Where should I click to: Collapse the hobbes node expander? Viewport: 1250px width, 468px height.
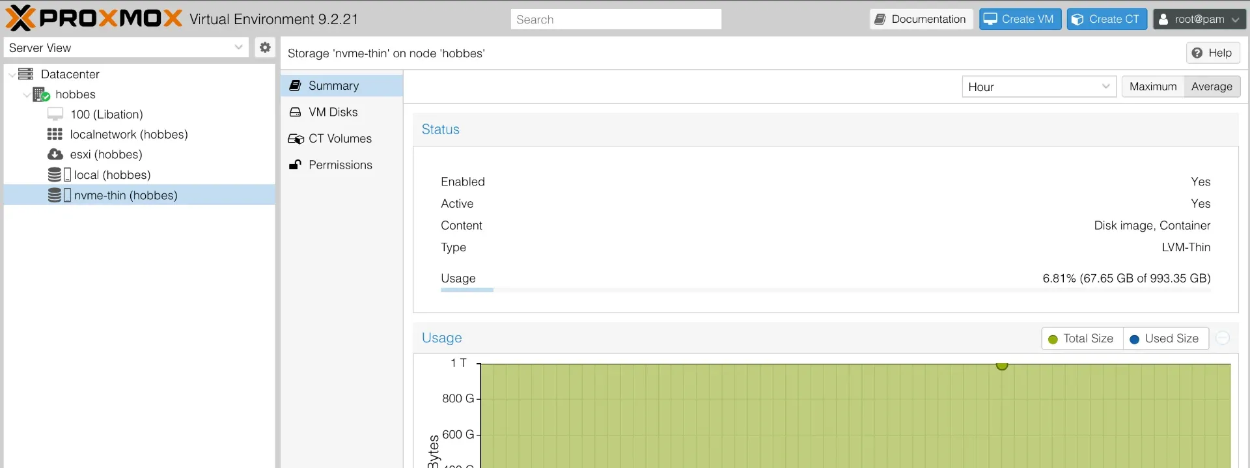[x=27, y=95]
